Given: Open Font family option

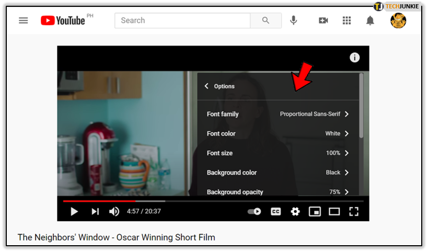Looking at the screenshot, I should pyautogui.click(x=277, y=114).
